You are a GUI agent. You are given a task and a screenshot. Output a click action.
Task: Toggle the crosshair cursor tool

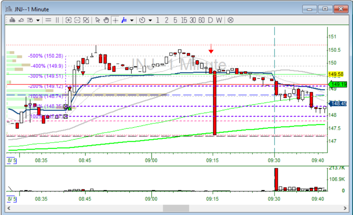point(115,20)
